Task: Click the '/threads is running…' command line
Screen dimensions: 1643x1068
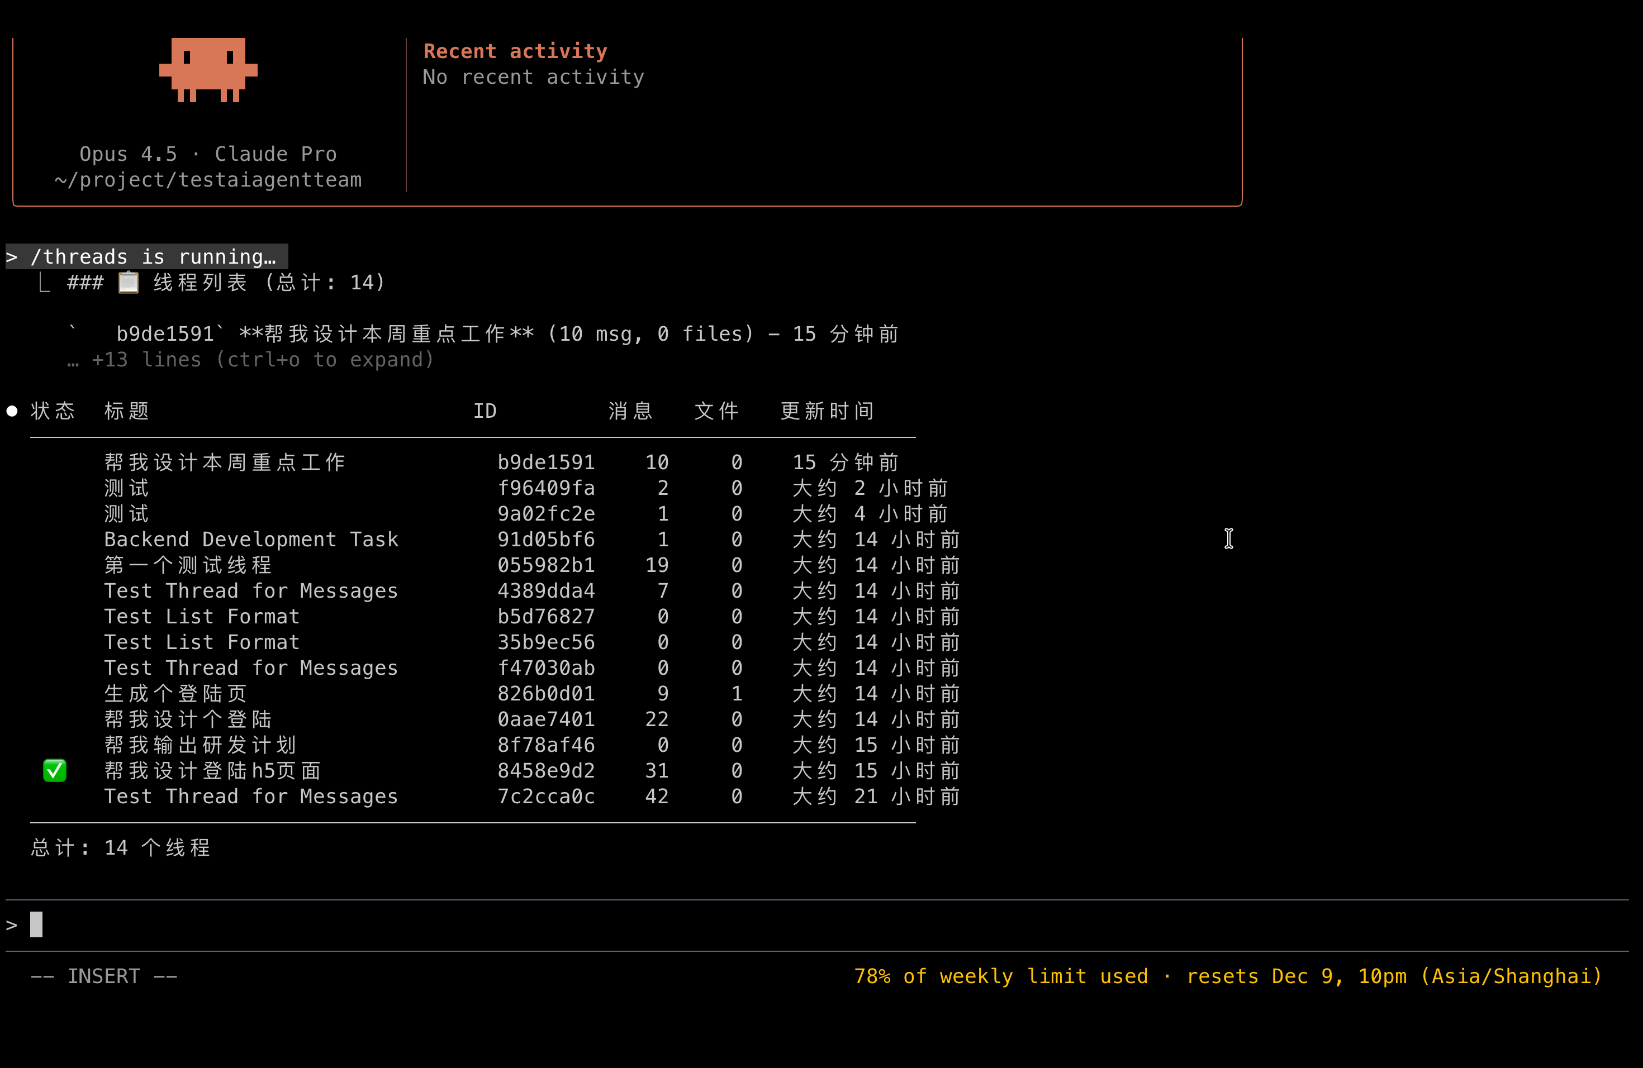Action: pyautogui.click(x=146, y=256)
